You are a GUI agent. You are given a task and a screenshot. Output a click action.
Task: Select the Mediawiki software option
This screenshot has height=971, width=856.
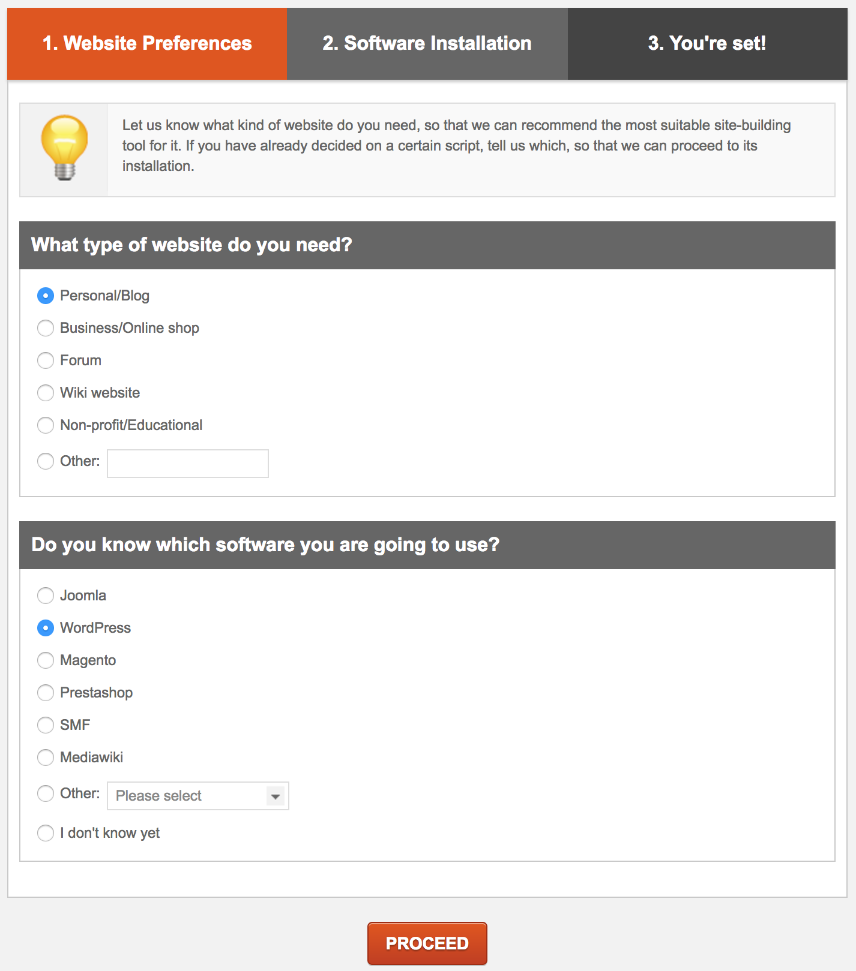pos(46,757)
